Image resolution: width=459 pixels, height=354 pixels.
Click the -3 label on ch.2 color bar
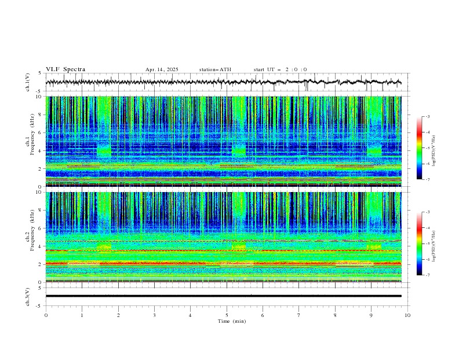[428, 212]
